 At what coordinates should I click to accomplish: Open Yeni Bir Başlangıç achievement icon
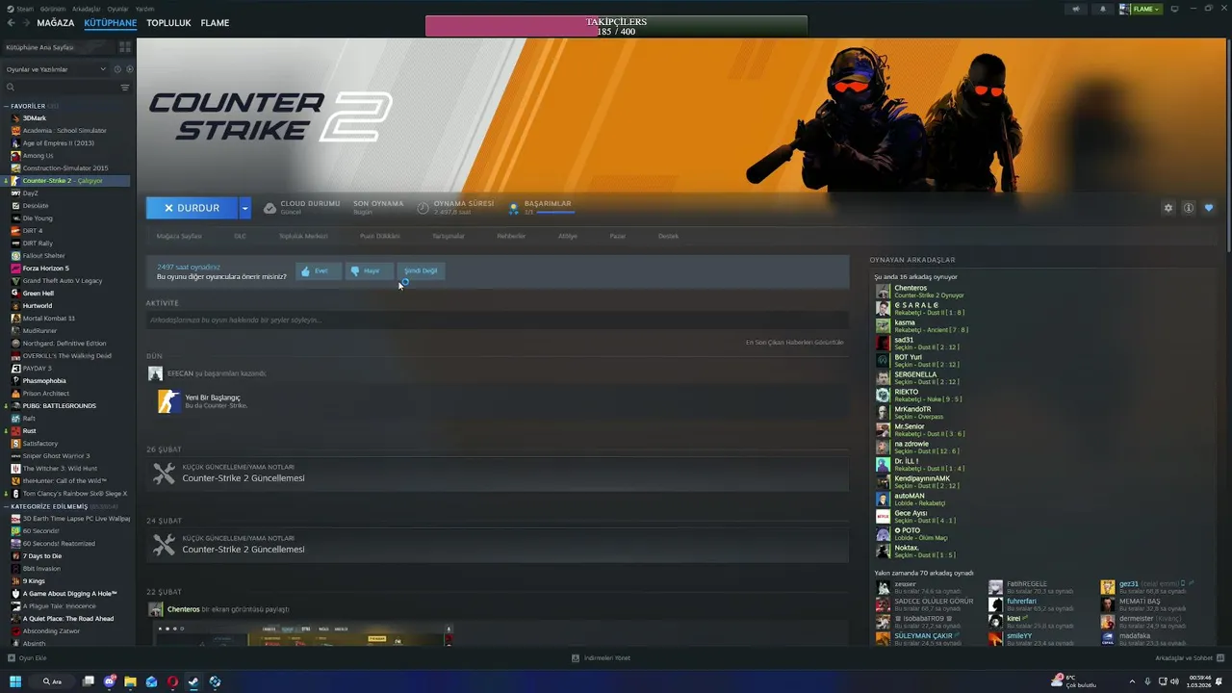pyautogui.click(x=169, y=401)
